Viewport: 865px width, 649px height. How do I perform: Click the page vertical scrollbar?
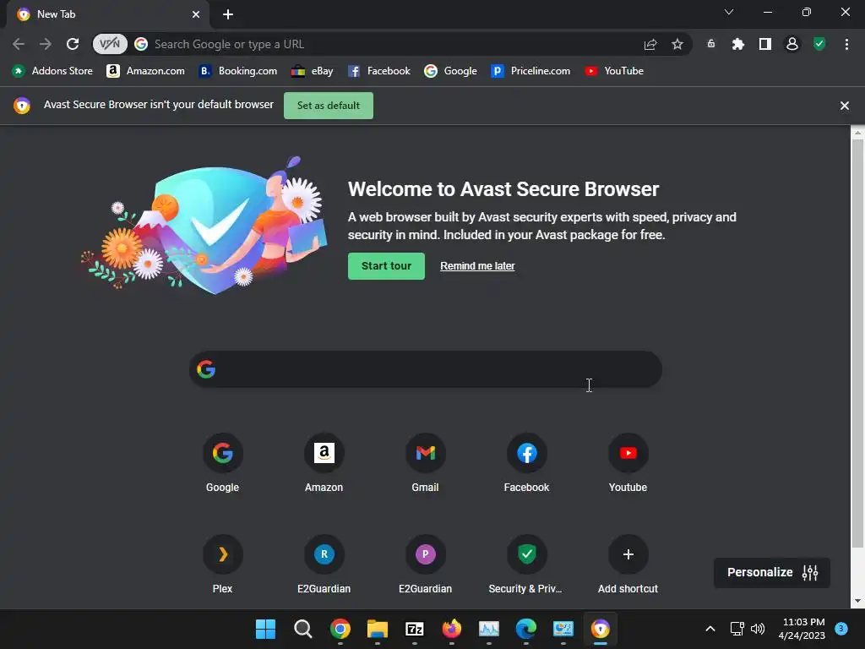(x=857, y=342)
